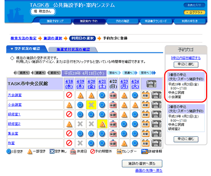This screenshot has width=211, height=176.
Task: Click yellow-highlighted X for 小会議室 on 4/20
Action: point(91,105)
